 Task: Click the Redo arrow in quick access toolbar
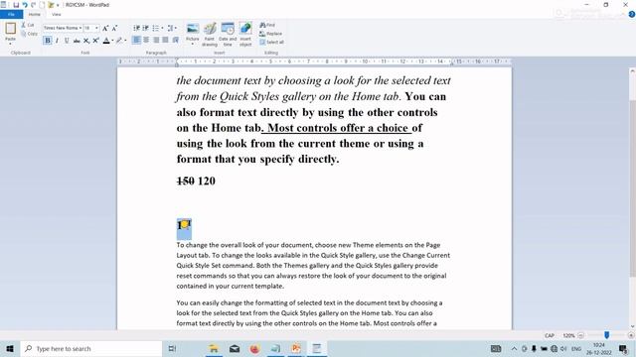pyautogui.click(x=33, y=5)
